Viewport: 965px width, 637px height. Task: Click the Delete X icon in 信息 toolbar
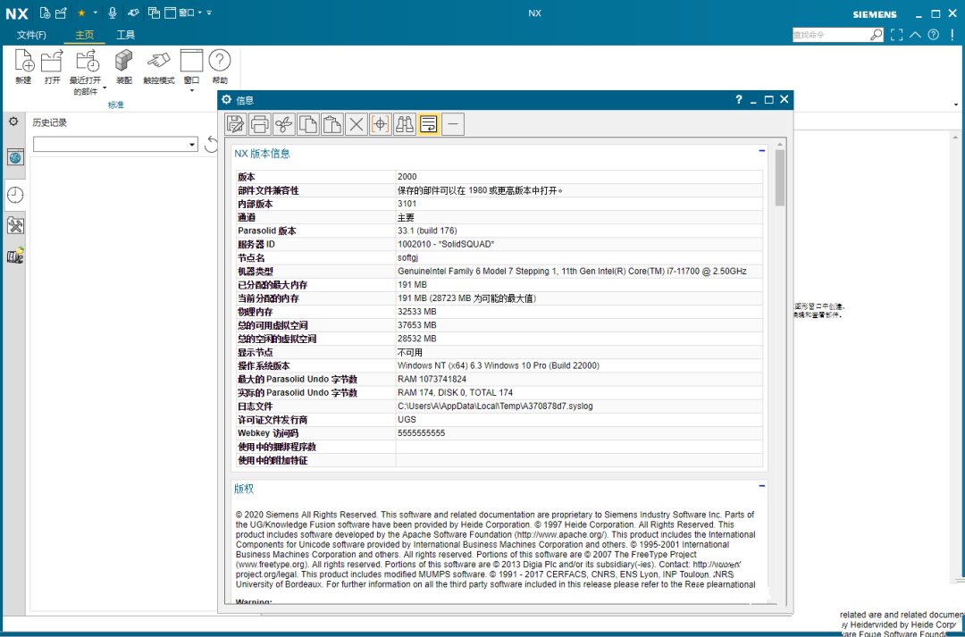click(356, 124)
